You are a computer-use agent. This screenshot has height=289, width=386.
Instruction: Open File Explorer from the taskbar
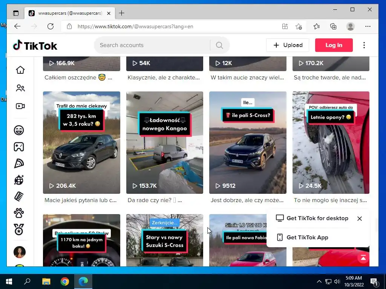click(46, 281)
